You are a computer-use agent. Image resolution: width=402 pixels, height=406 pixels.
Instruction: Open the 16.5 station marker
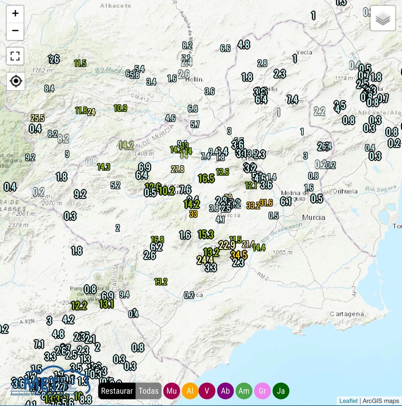tap(206, 178)
